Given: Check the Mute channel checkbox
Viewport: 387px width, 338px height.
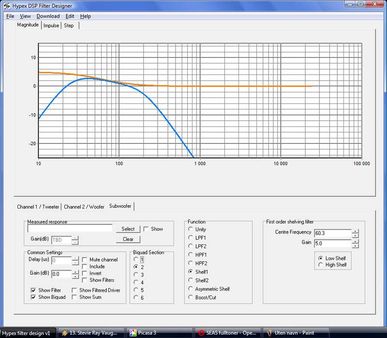Looking at the screenshot, I should point(84,260).
